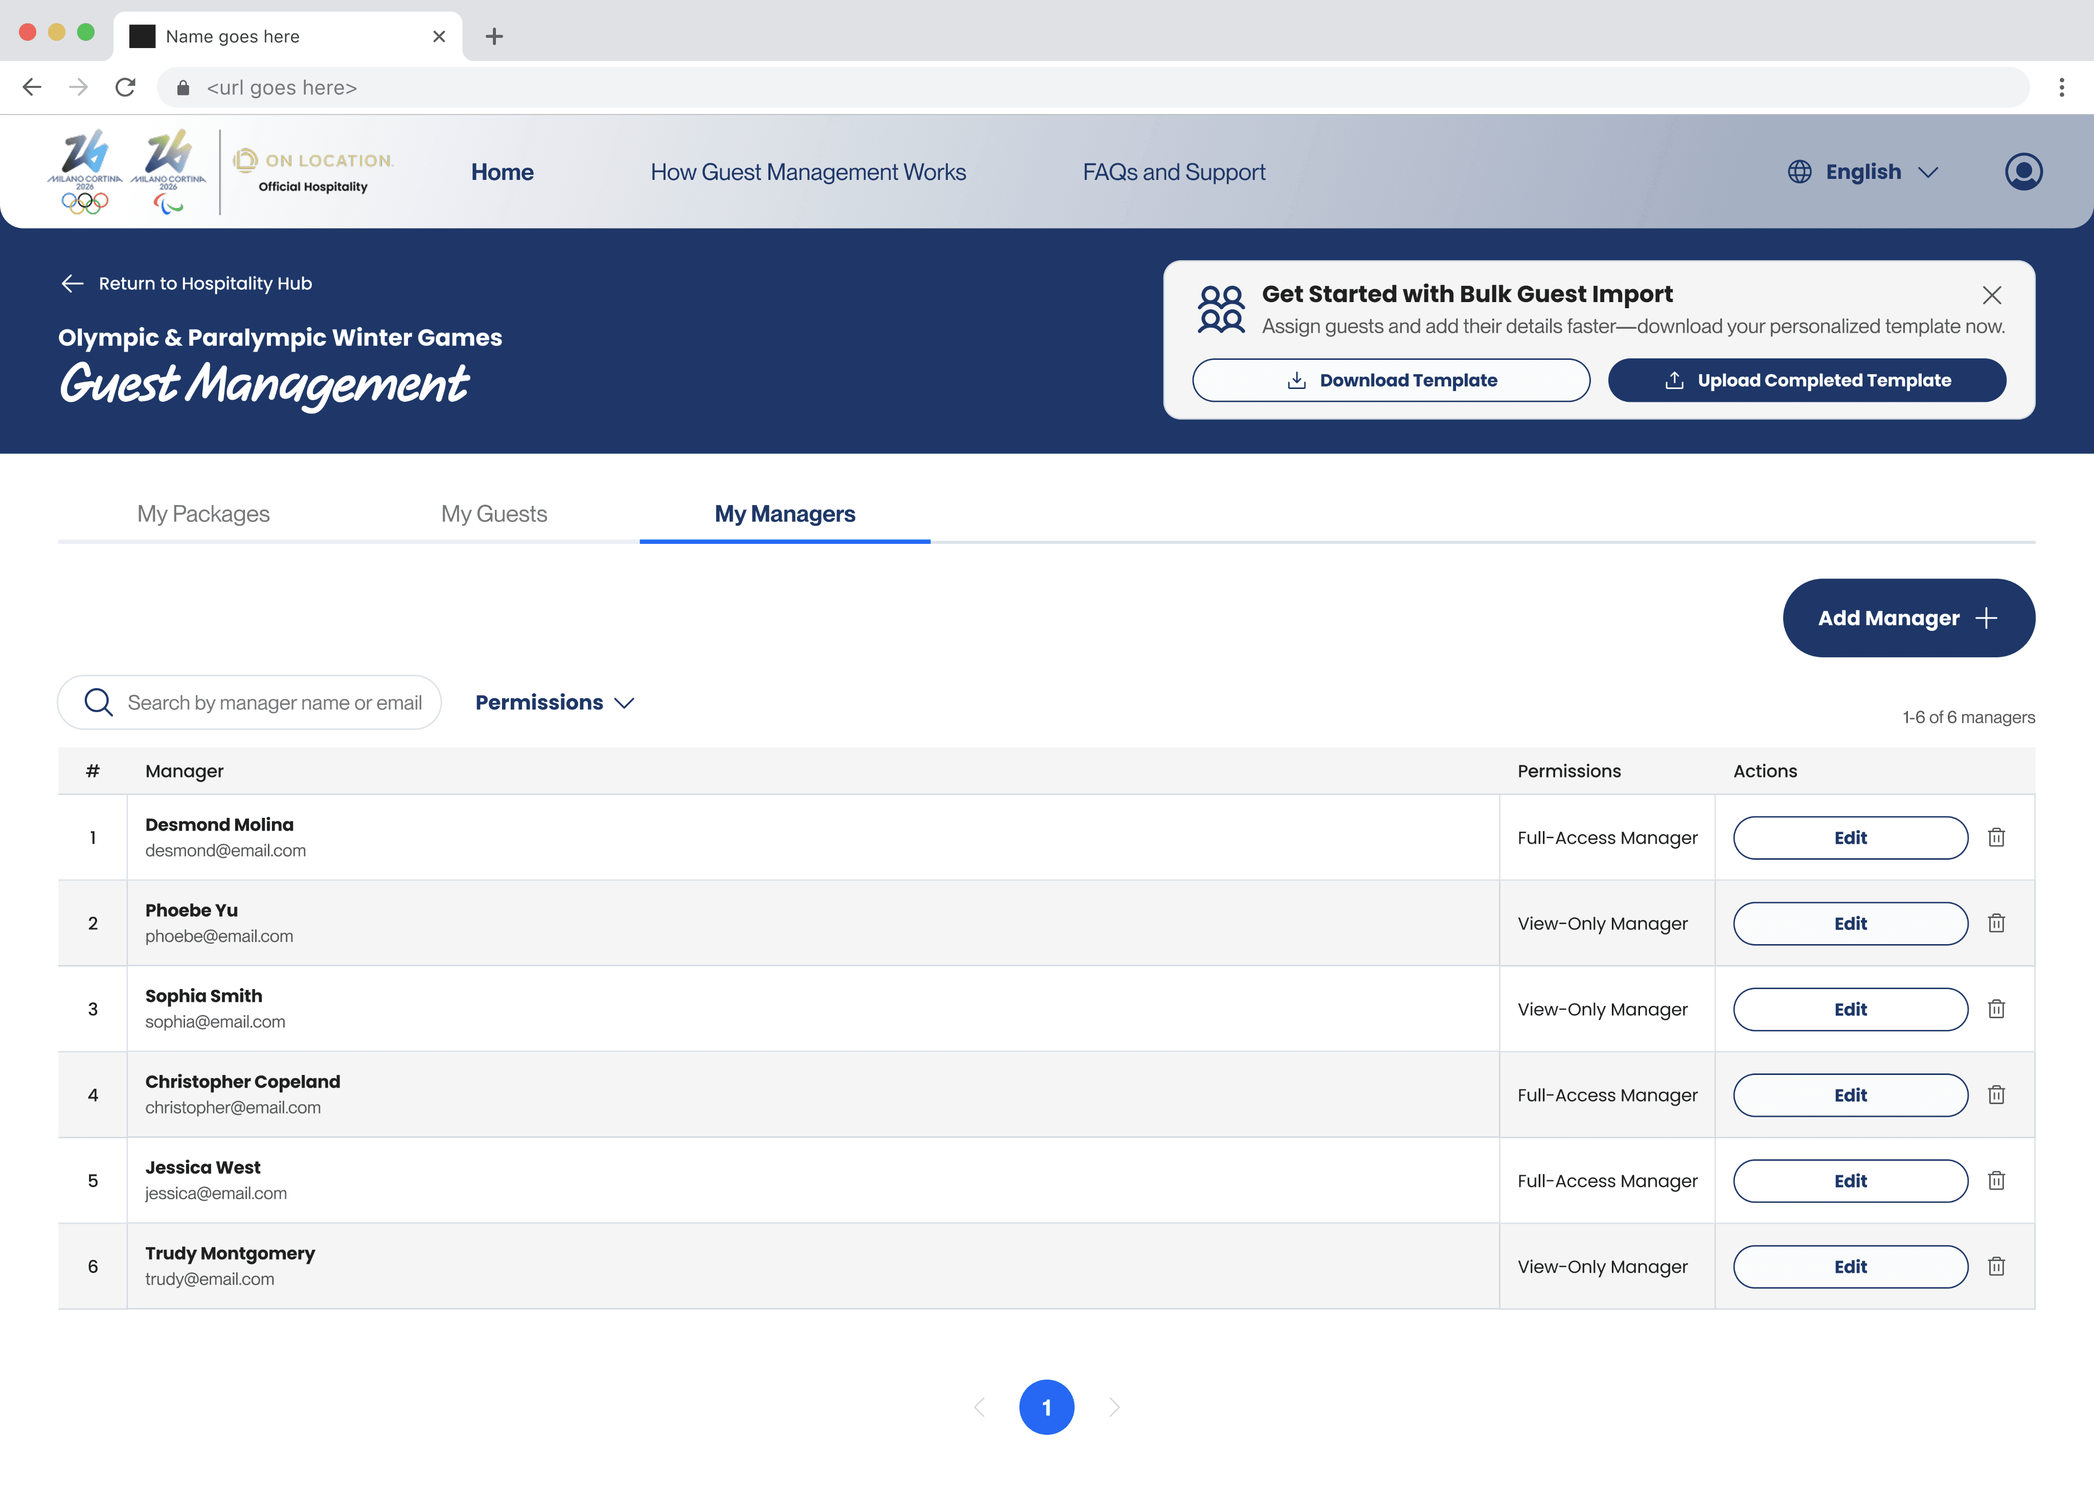Viewport: 2094px width, 1489px height.
Task: Switch to the My Guests tab
Action: (x=493, y=513)
